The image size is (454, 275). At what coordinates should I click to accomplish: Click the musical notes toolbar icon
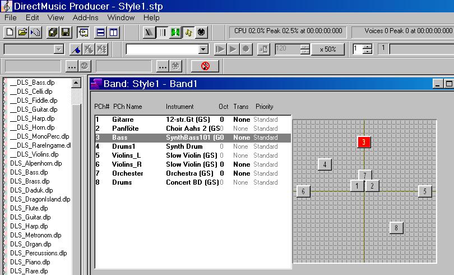[188, 33]
